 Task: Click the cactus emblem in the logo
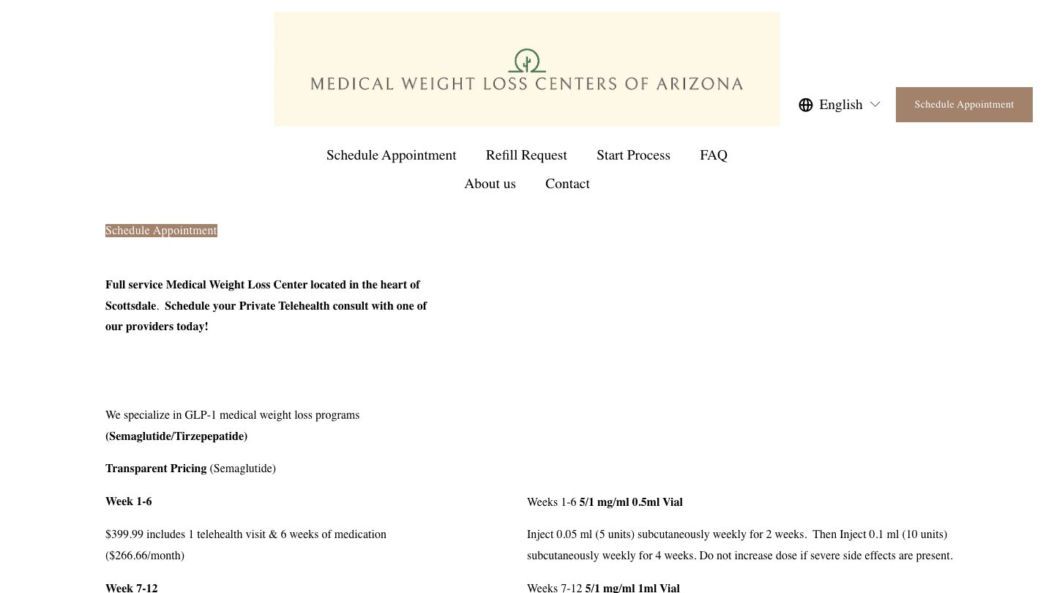tap(527, 61)
